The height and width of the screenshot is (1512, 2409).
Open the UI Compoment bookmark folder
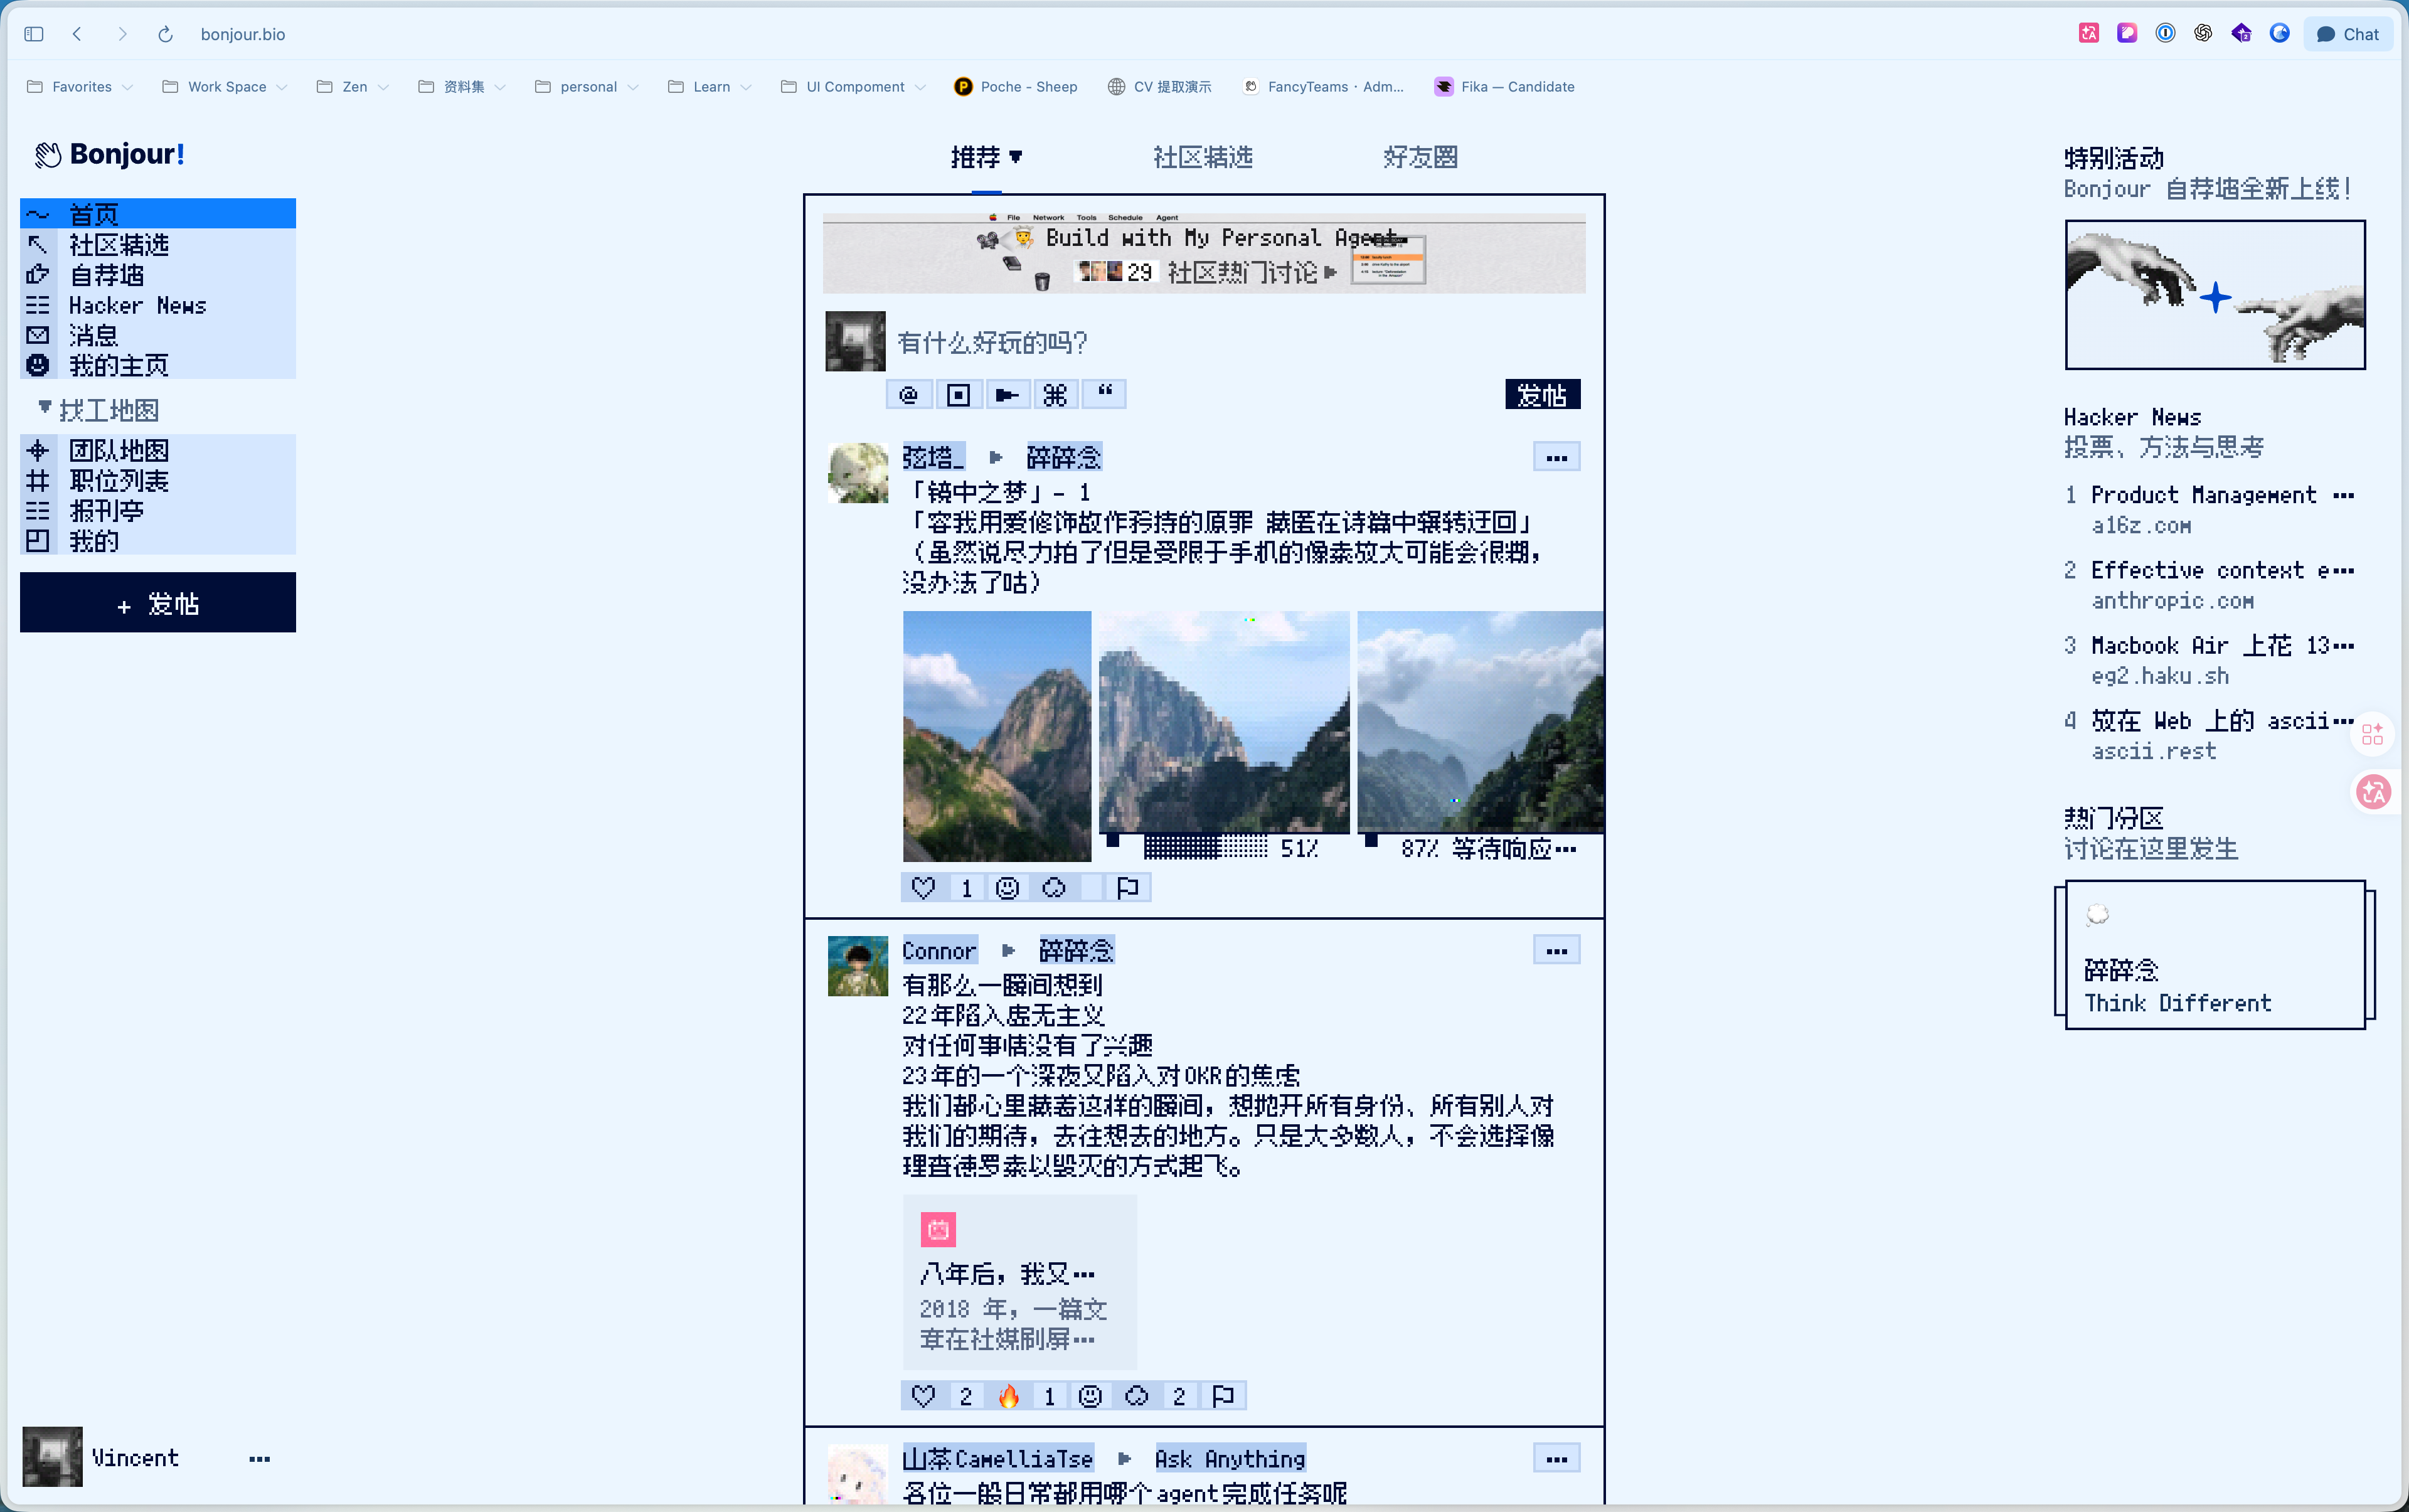[853, 87]
